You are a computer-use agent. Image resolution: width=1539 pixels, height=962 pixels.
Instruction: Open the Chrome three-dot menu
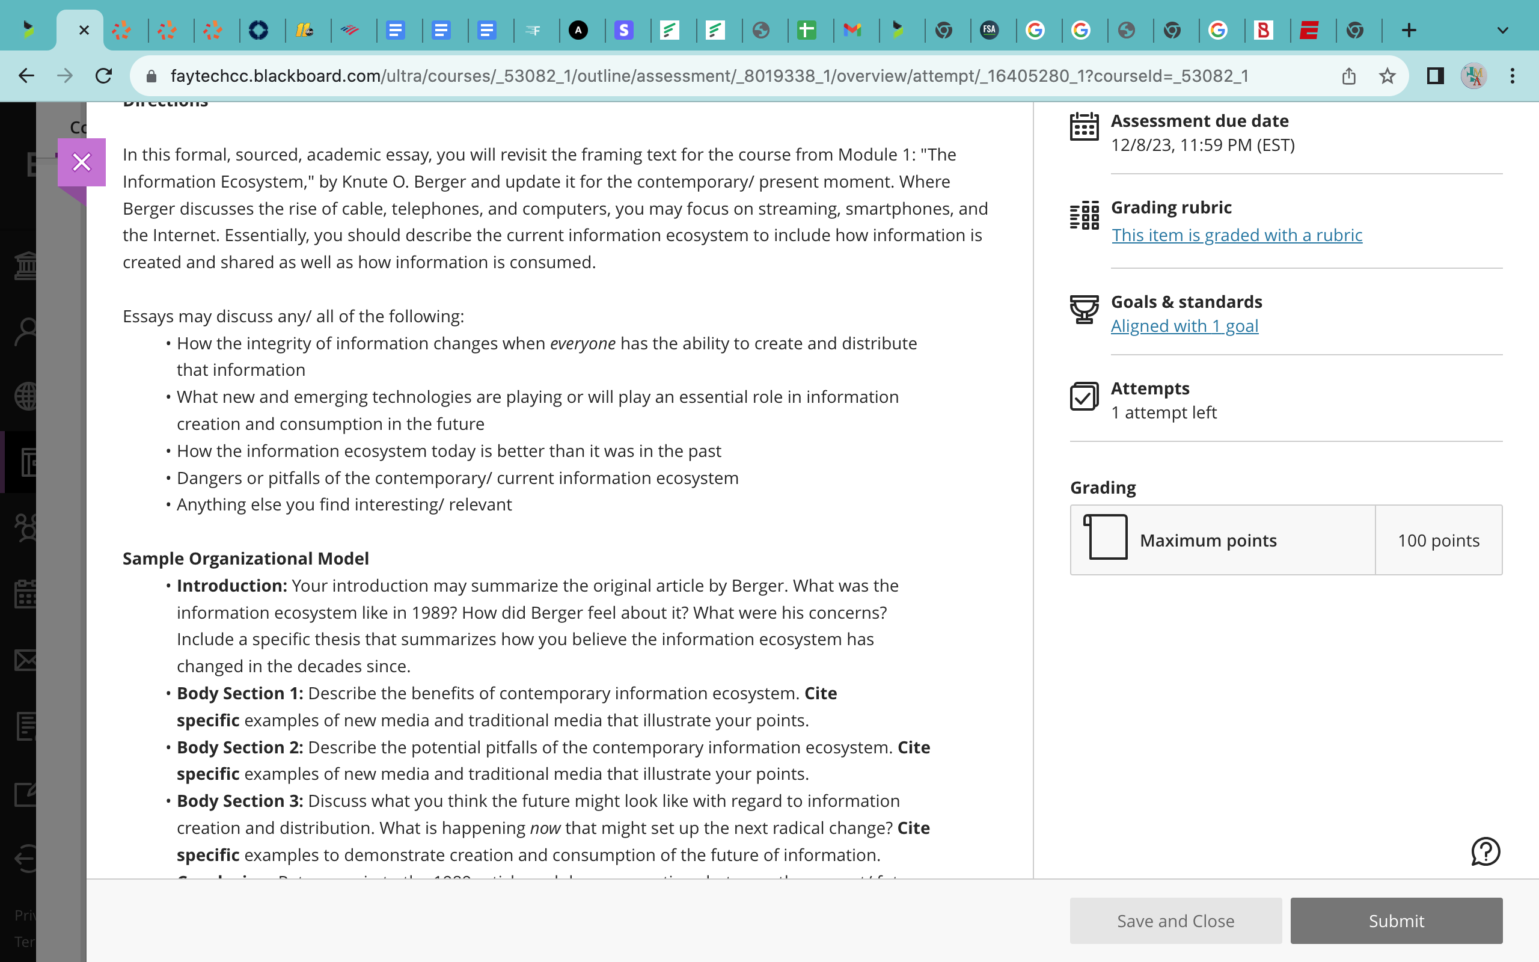[1513, 76]
